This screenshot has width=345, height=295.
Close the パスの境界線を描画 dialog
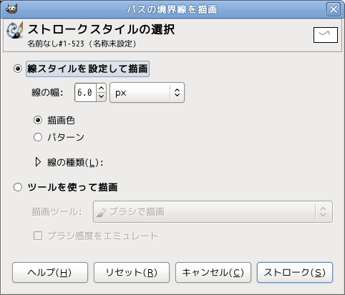click(x=334, y=9)
